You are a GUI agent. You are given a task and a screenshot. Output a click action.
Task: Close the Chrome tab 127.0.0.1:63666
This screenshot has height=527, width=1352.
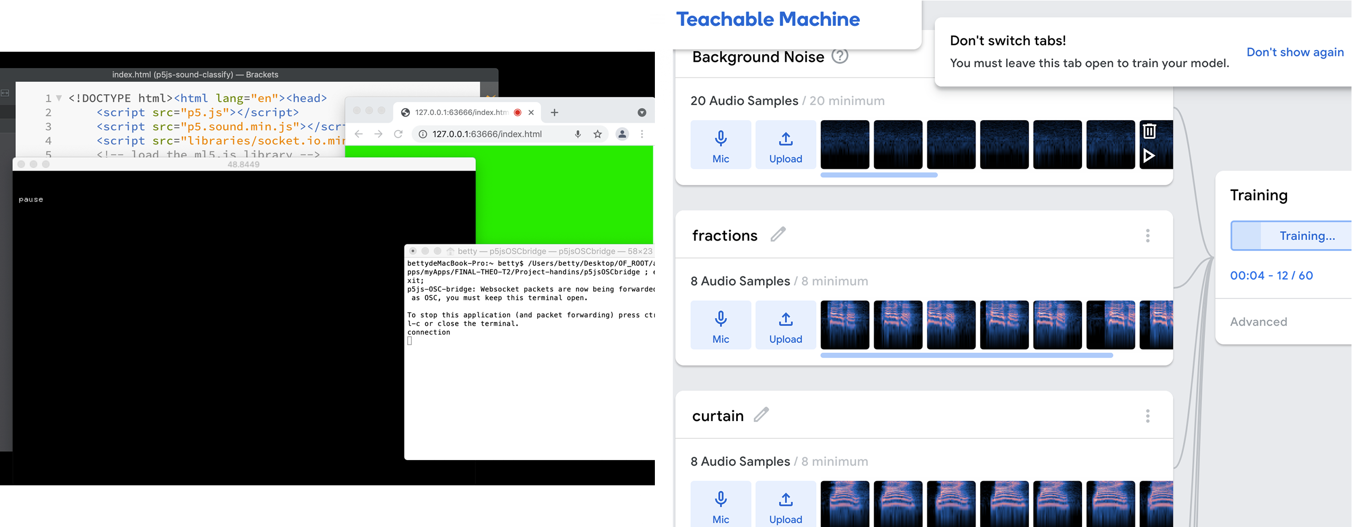[x=531, y=112]
